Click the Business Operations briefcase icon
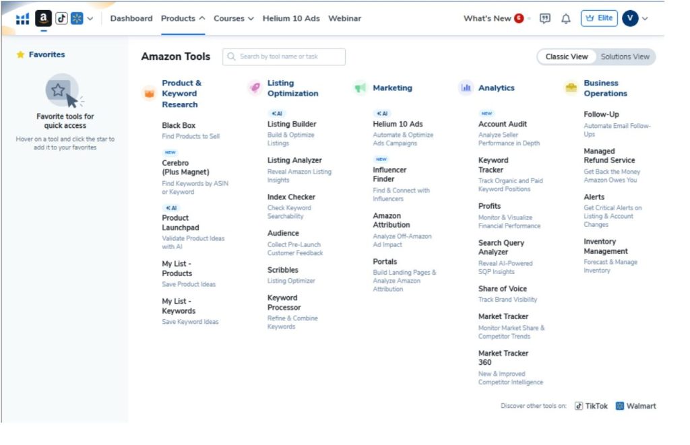The height and width of the screenshot is (445, 690). (x=571, y=88)
